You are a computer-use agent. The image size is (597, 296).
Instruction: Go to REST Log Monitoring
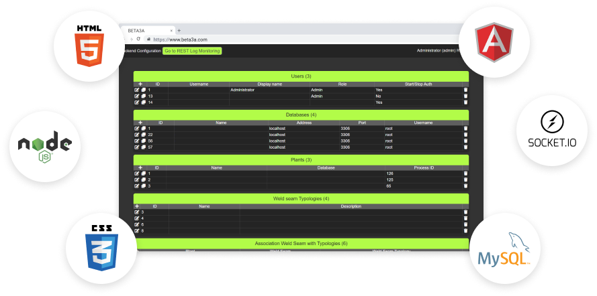(x=192, y=51)
